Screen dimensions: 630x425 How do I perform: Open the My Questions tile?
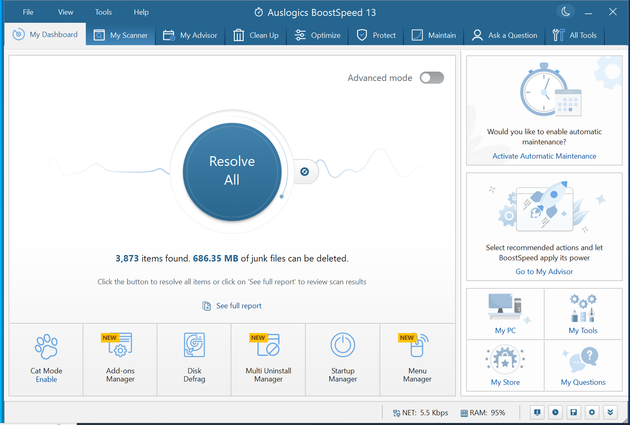583,365
